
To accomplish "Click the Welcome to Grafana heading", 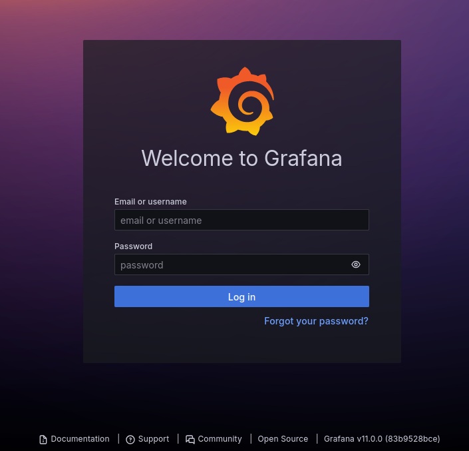I will tap(241, 159).
